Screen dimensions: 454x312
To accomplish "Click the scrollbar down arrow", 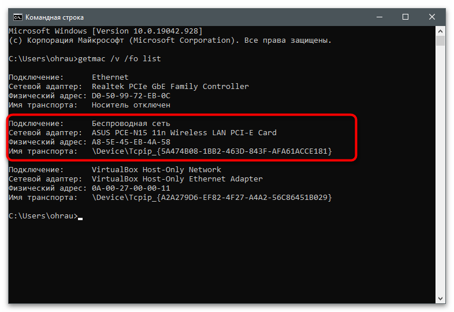I will [440, 298].
